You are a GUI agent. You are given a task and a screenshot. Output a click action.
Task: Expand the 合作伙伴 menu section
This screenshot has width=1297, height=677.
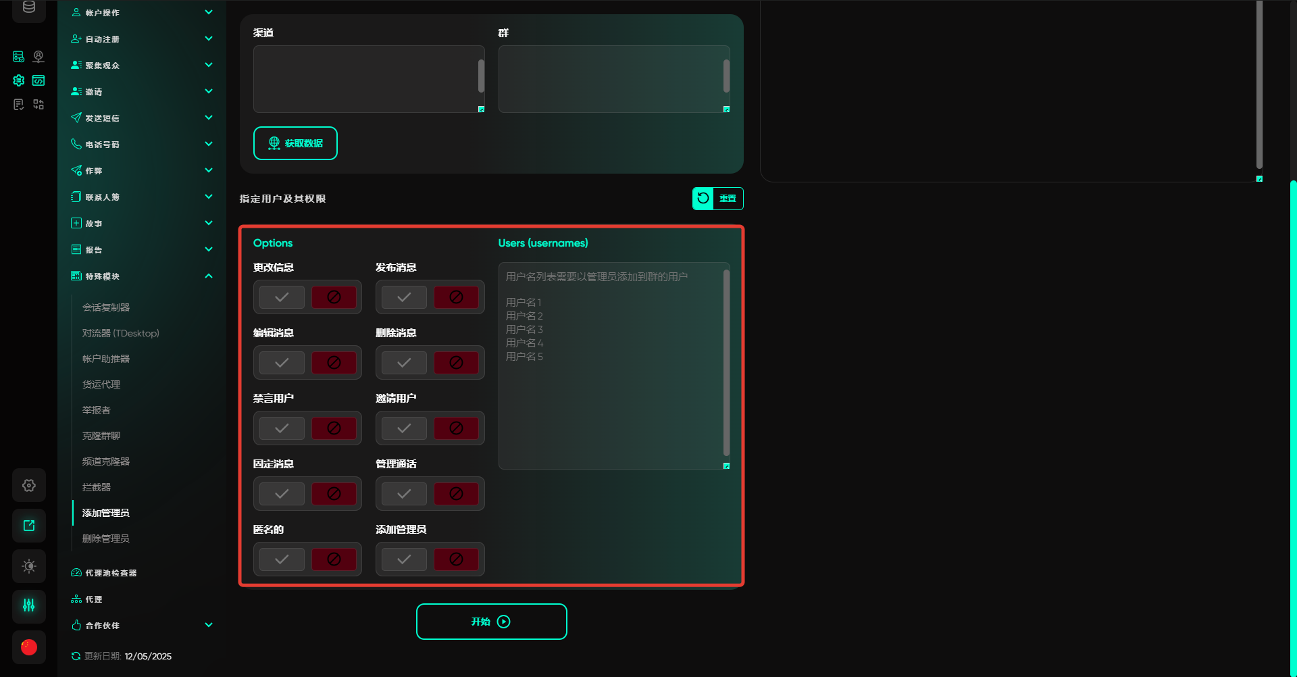point(209,625)
